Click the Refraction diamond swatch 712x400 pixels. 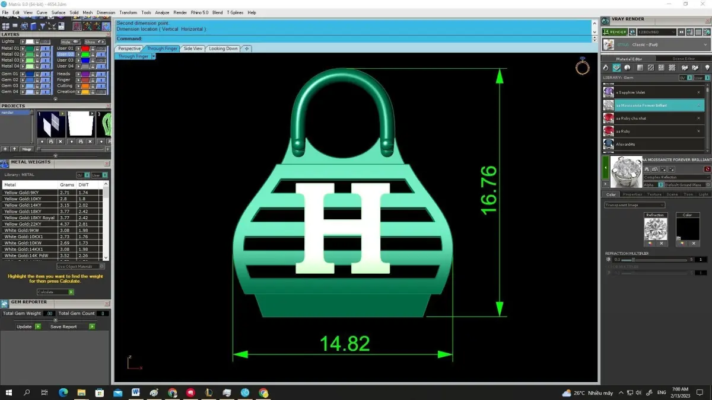pyautogui.click(x=656, y=229)
